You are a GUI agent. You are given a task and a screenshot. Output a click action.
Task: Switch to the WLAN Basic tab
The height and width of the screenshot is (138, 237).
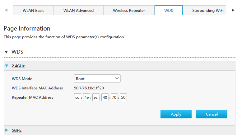(33, 10)
